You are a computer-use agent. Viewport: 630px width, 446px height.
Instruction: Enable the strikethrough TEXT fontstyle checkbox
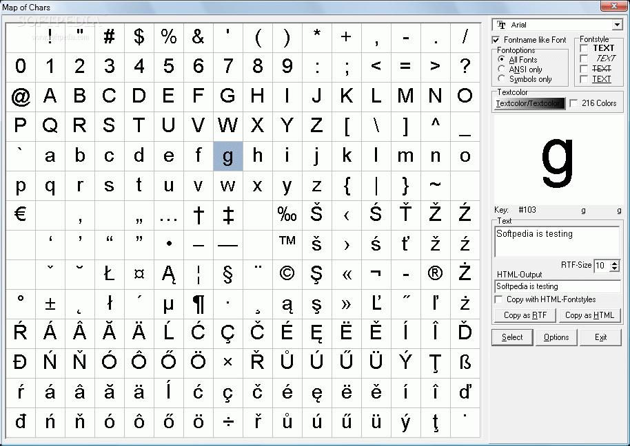(584, 69)
